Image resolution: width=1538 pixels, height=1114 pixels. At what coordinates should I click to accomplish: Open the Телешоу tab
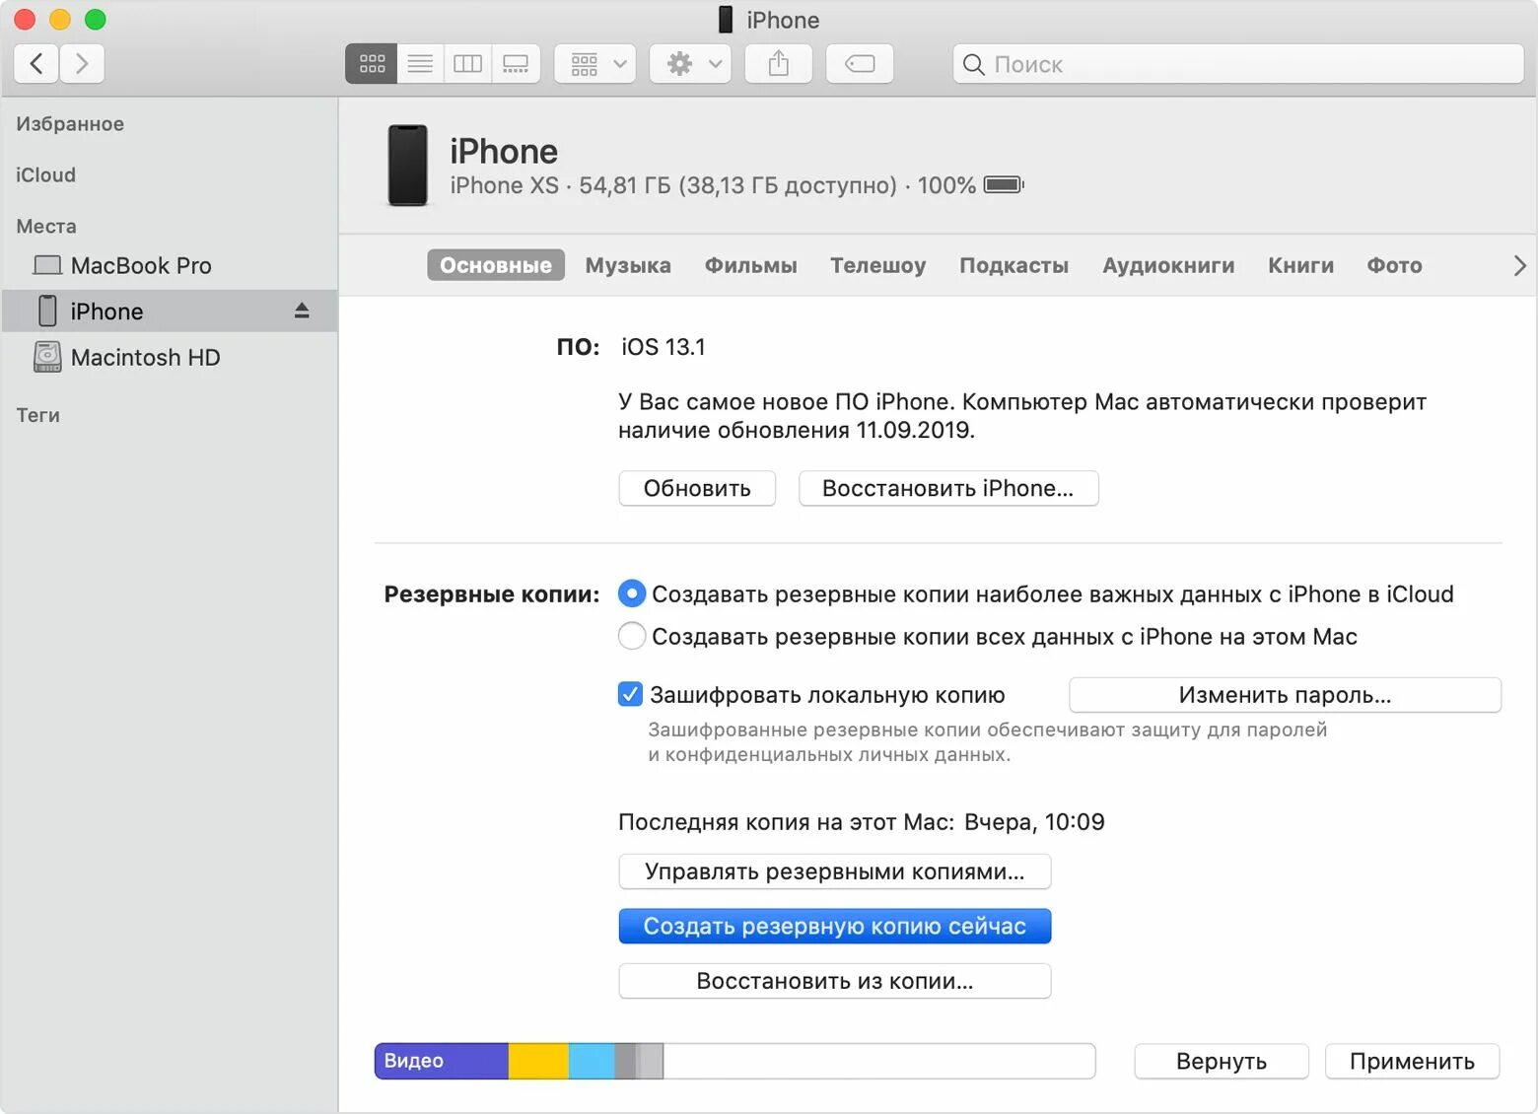(x=878, y=265)
